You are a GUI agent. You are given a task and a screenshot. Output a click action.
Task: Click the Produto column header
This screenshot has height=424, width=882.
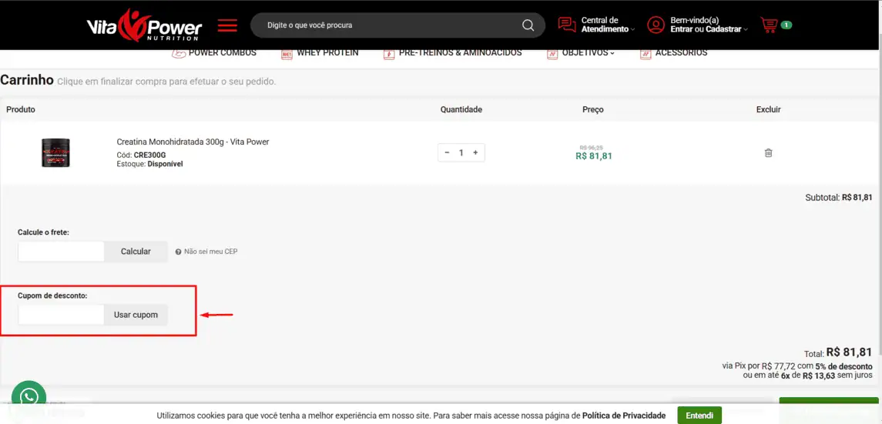pos(21,109)
